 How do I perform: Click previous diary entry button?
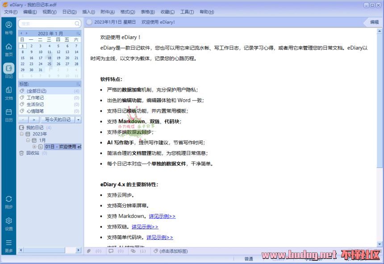tap(23, 120)
